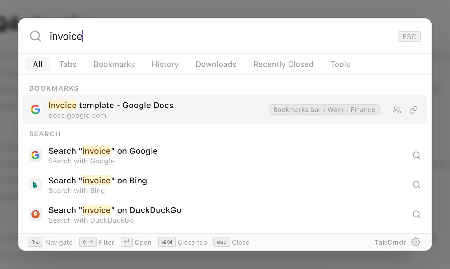Show the Downloads filter tab
Image resolution: width=450 pixels, height=269 pixels.
tap(216, 64)
